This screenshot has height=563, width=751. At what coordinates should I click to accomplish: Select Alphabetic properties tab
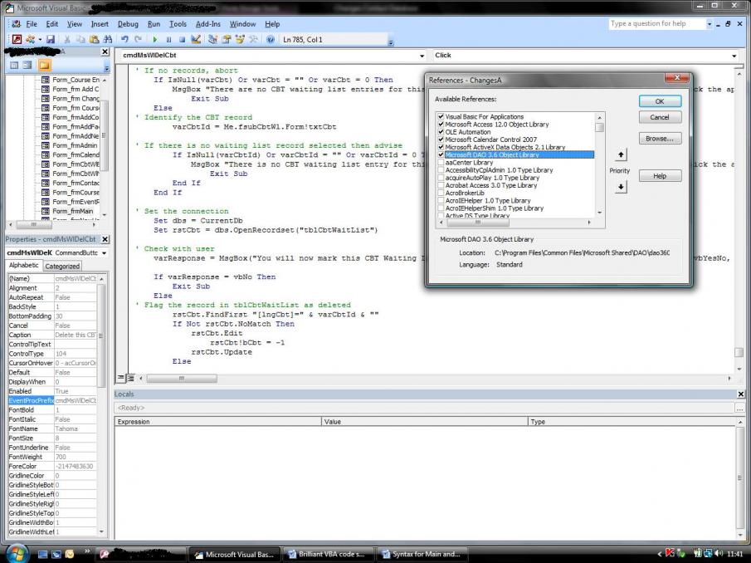click(x=24, y=265)
